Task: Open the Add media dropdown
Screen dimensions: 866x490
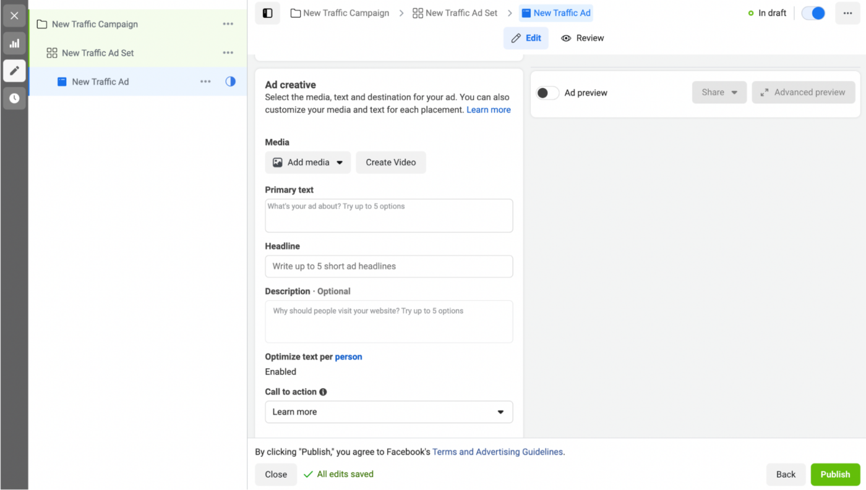Action: pos(307,162)
